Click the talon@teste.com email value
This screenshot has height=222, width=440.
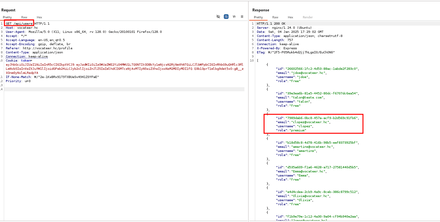(x=307, y=98)
